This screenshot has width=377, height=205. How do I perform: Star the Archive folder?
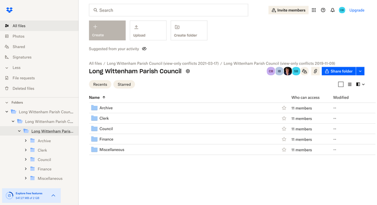pos(284,108)
